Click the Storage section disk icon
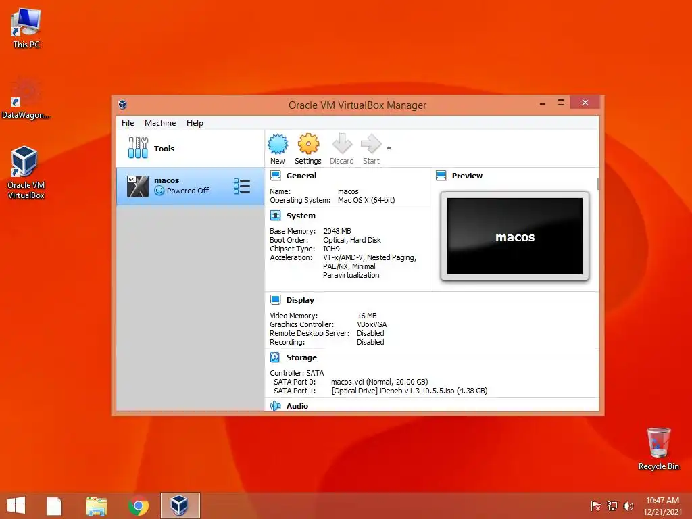 tap(276, 357)
